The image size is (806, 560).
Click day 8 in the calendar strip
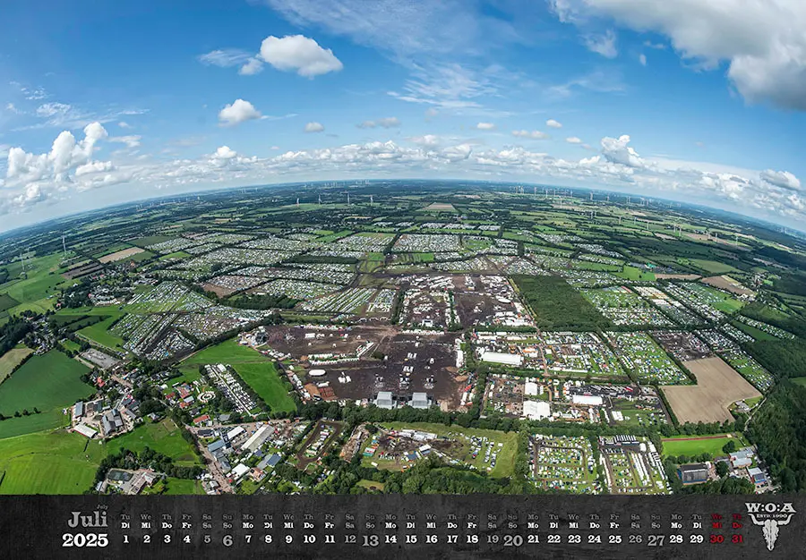[x=269, y=539]
